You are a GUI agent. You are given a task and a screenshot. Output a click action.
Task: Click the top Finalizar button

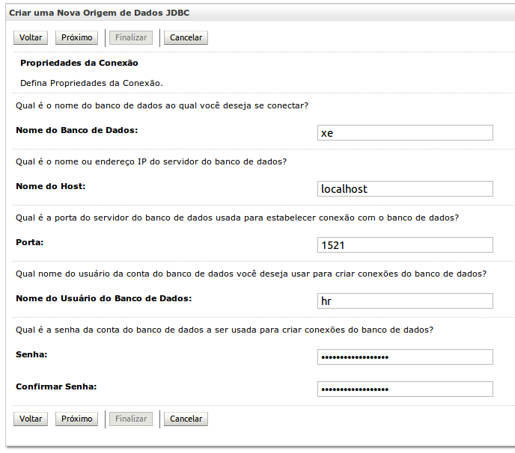(131, 37)
